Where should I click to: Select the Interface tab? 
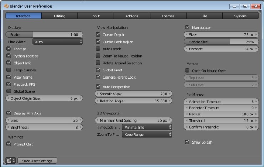pos(24,16)
